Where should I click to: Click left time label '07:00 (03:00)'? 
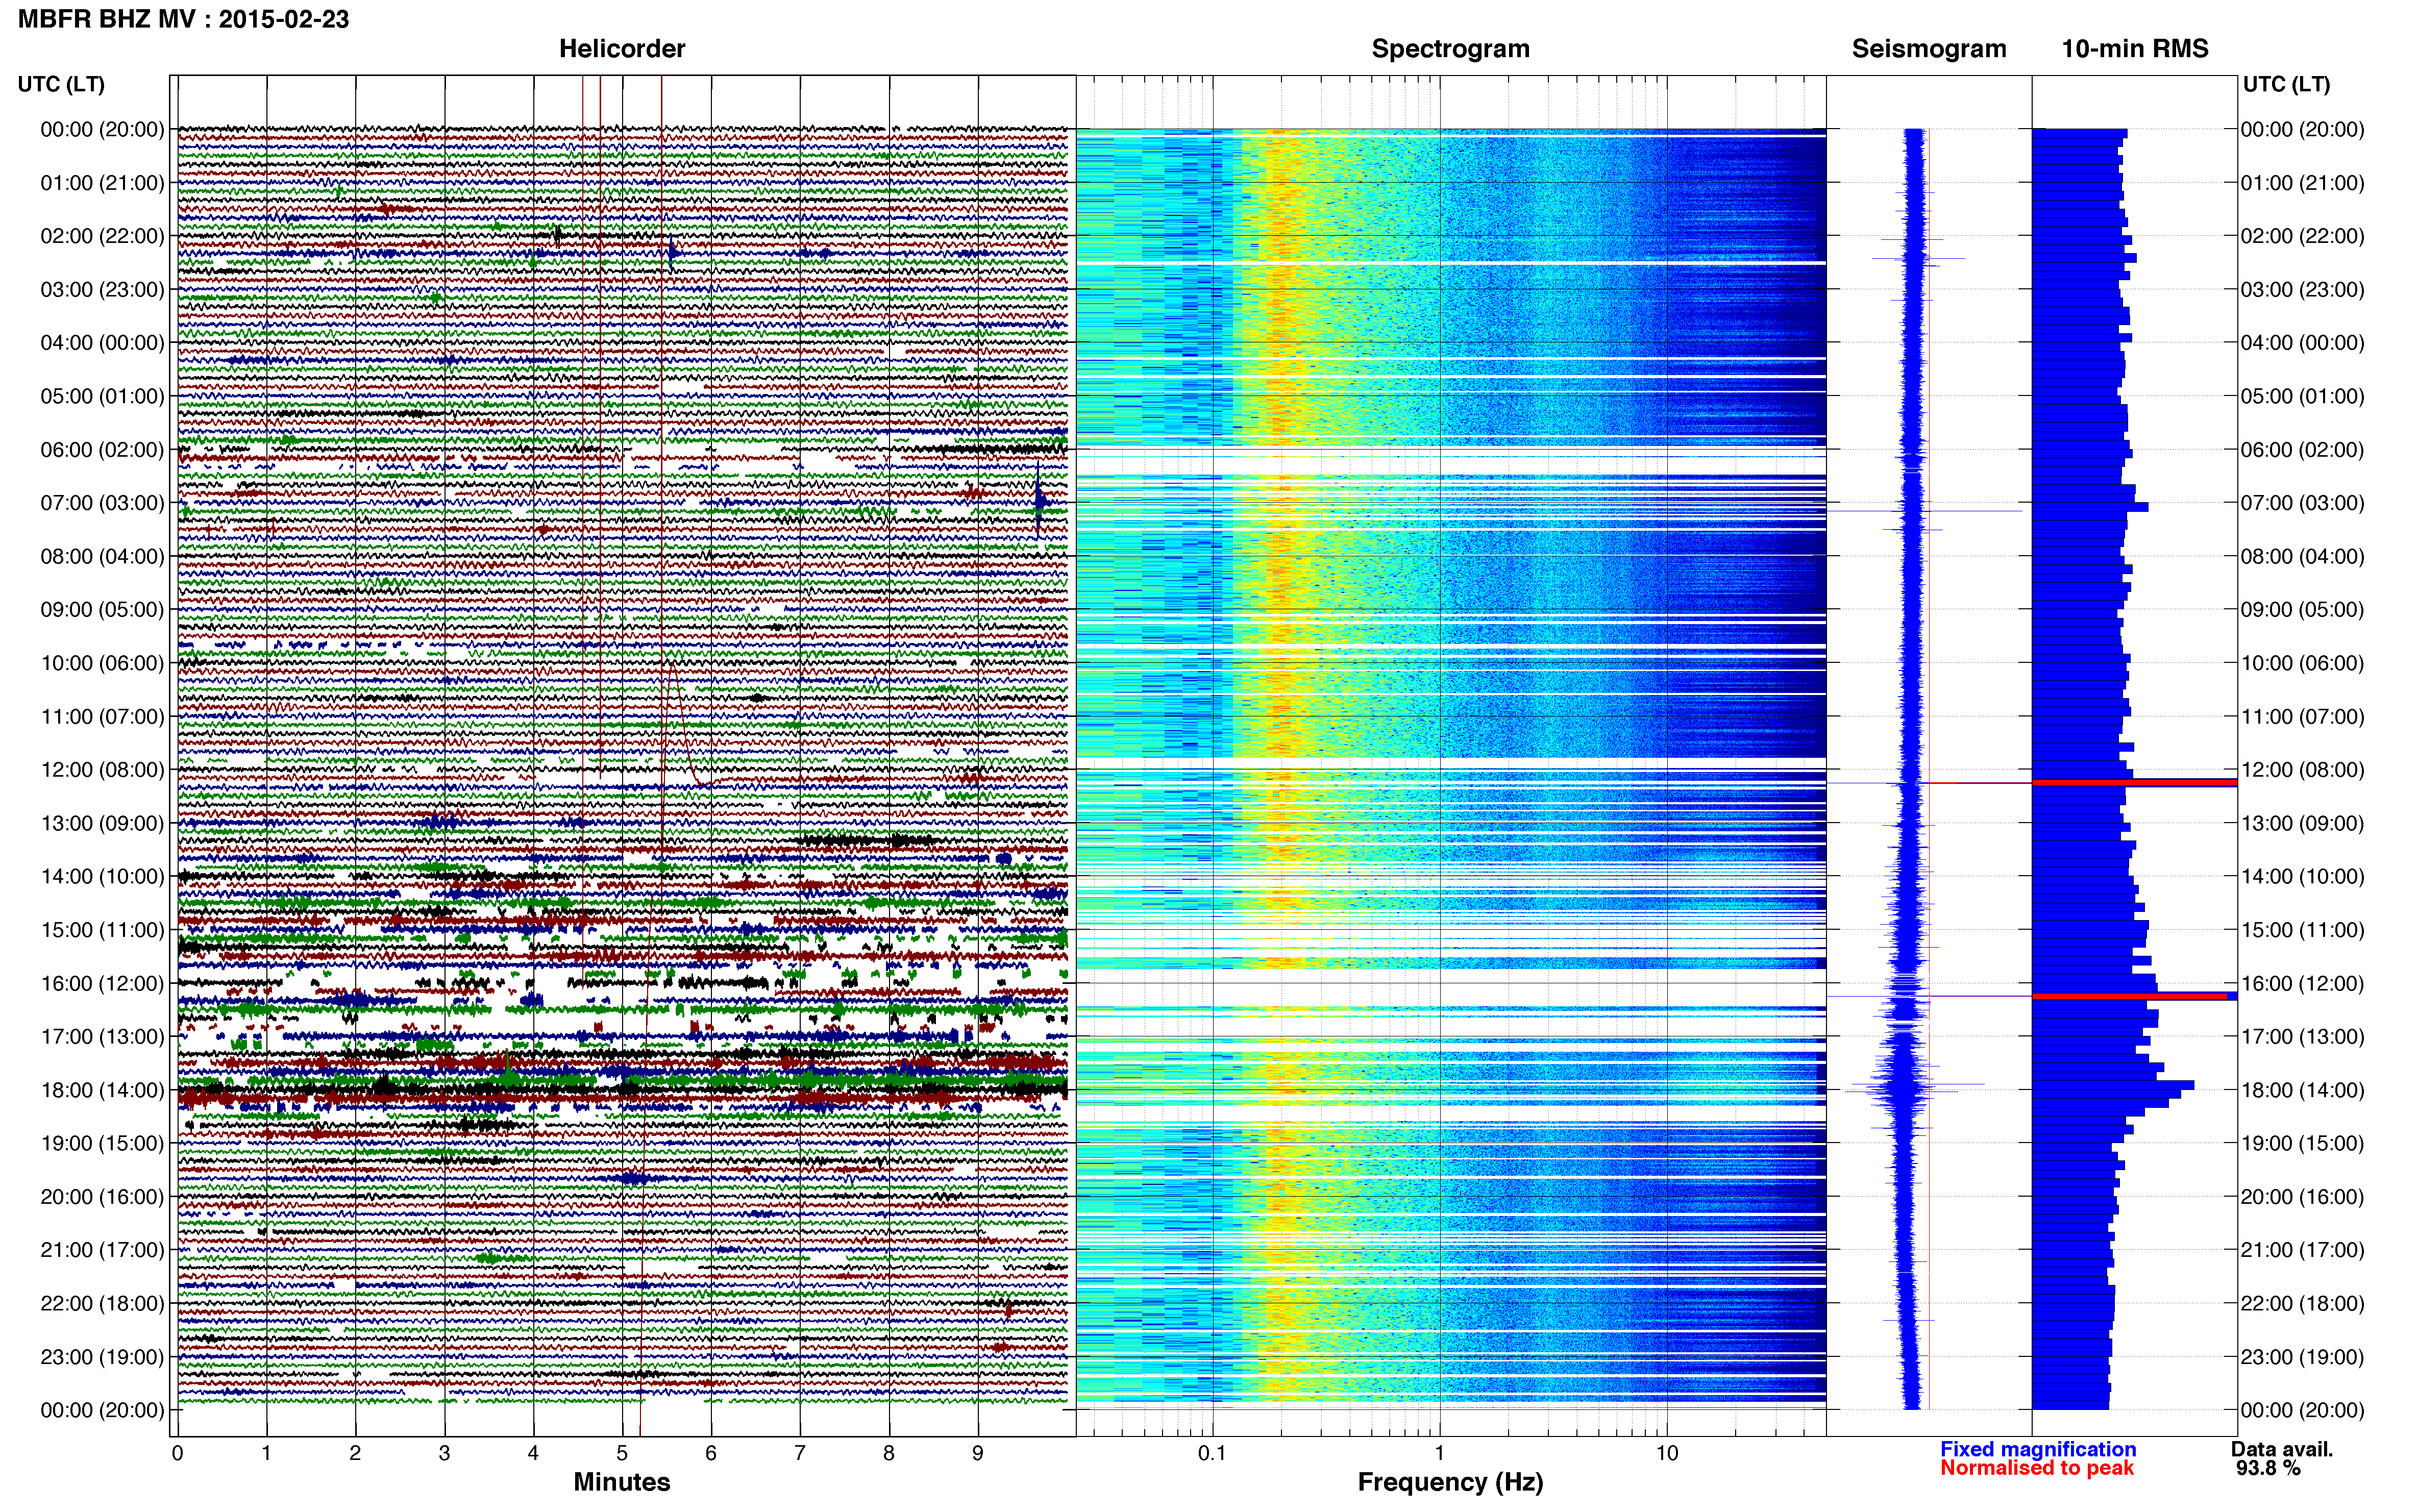pyautogui.click(x=102, y=503)
